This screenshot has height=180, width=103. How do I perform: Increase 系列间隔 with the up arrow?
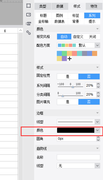pos(98,84)
